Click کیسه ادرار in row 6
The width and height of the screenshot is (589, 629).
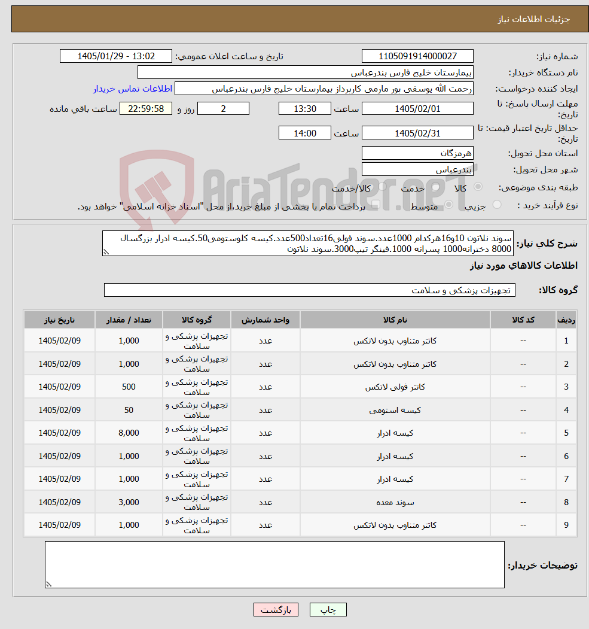tap(395, 457)
